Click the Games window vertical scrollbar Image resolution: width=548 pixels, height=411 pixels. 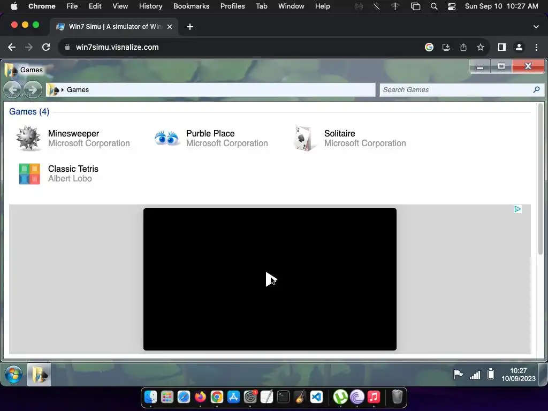coord(541,179)
